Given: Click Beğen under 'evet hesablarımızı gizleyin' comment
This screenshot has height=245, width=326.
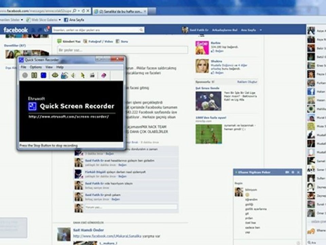Looking at the screenshot, I should click(x=122, y=165).
